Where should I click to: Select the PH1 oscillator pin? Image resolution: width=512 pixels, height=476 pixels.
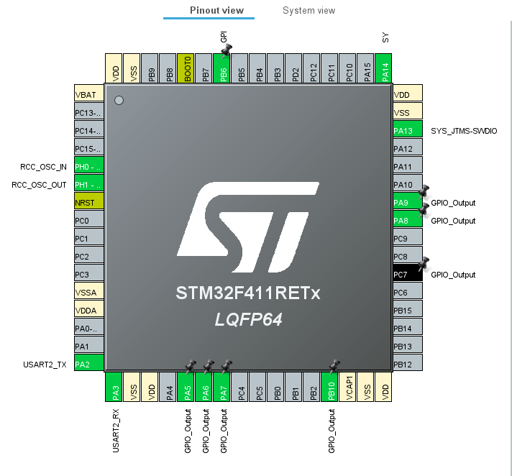point(89,183)
